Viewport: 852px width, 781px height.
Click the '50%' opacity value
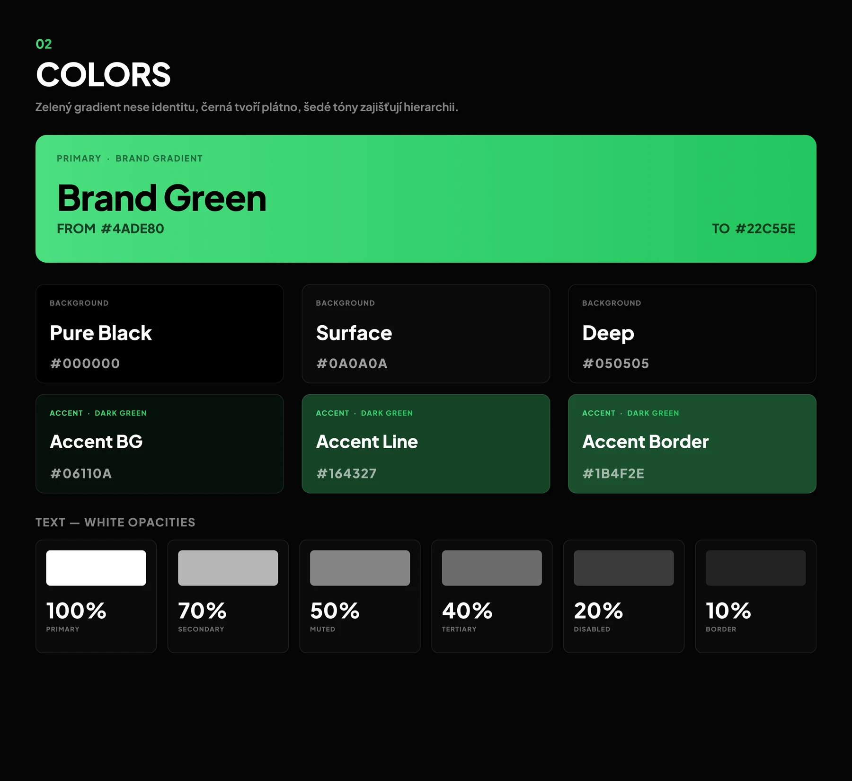point(335,611)
